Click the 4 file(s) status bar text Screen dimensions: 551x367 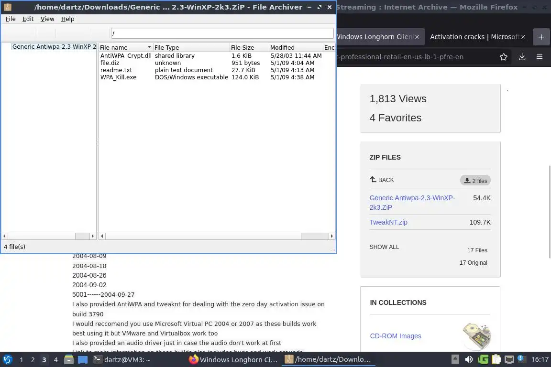(14, 247)
